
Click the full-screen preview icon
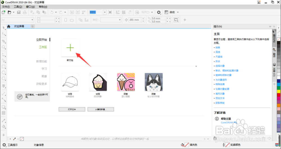point(110,12)
